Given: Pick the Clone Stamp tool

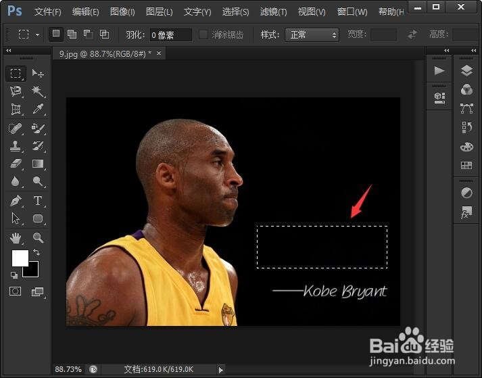Looking at the screenshot, I should pos(16,146).
